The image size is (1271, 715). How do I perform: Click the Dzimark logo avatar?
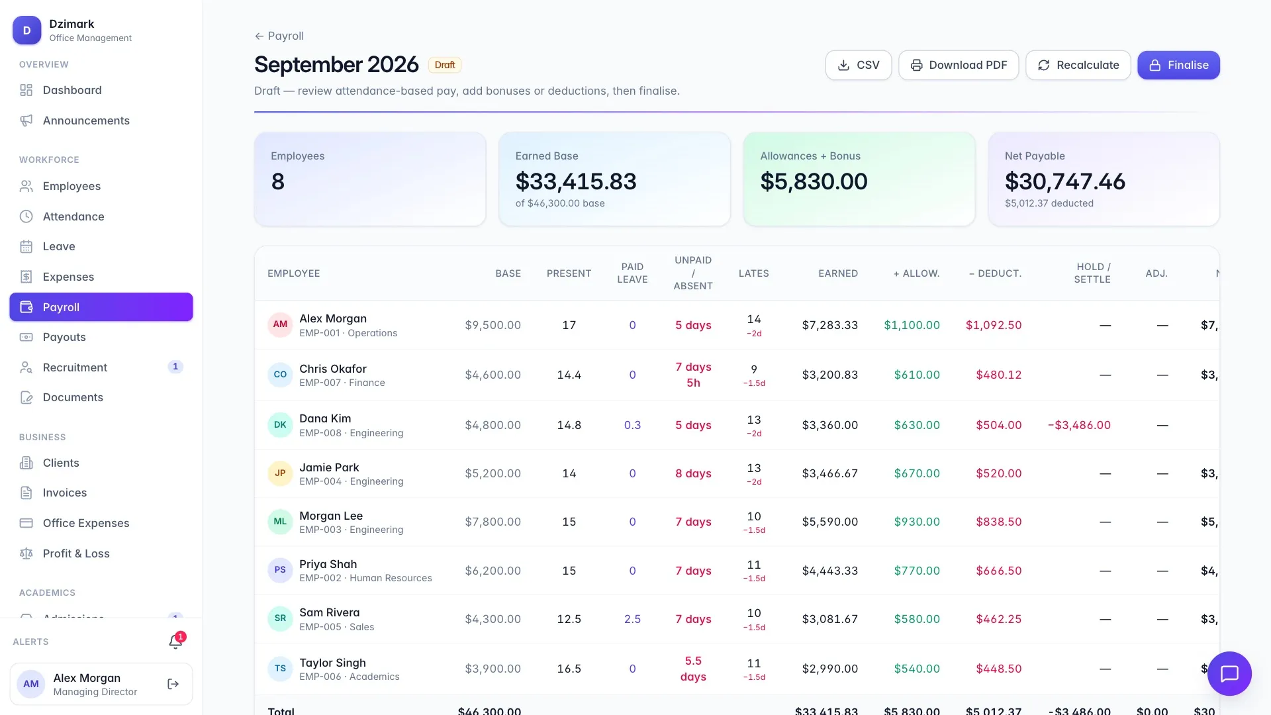point(26,30)
